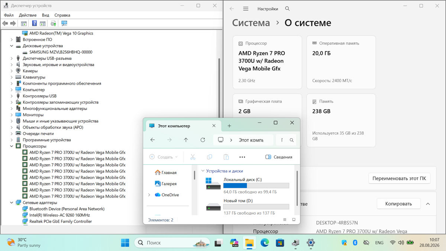This screenshot has height=251, width=446.
Task: Switch to large icons view in Explorer status bar
Action: (294, 220)
